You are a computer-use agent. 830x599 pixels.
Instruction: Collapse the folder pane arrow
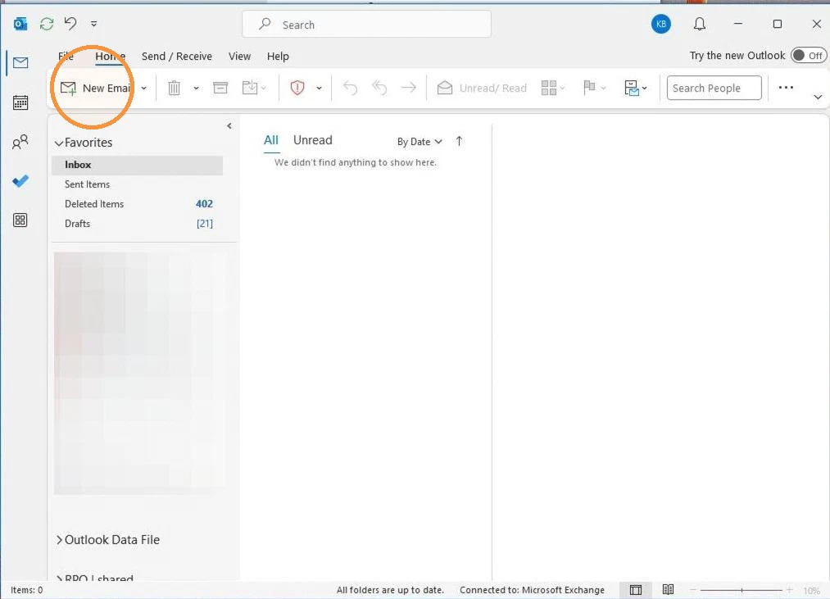pos(229,126)
